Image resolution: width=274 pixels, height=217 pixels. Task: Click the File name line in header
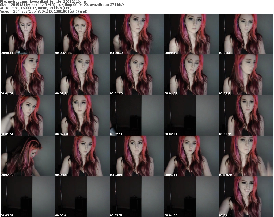pyautogui.click(x=44, y=2)
